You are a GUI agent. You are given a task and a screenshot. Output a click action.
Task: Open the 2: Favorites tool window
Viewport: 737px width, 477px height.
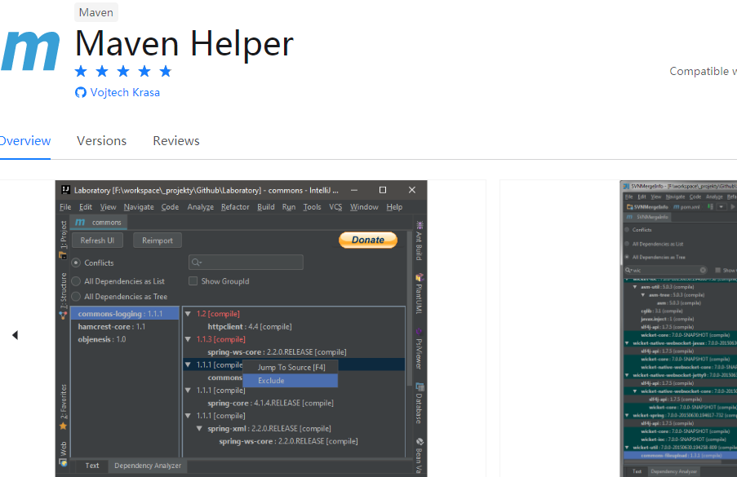63,407
